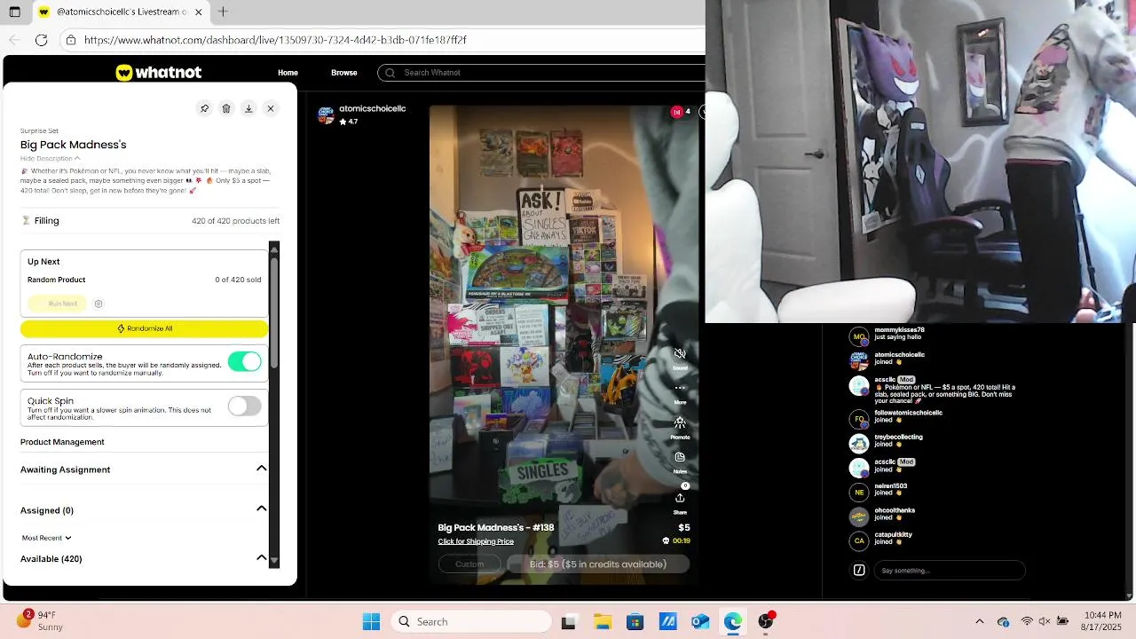Click the download icon in set panel

[248, 108]
